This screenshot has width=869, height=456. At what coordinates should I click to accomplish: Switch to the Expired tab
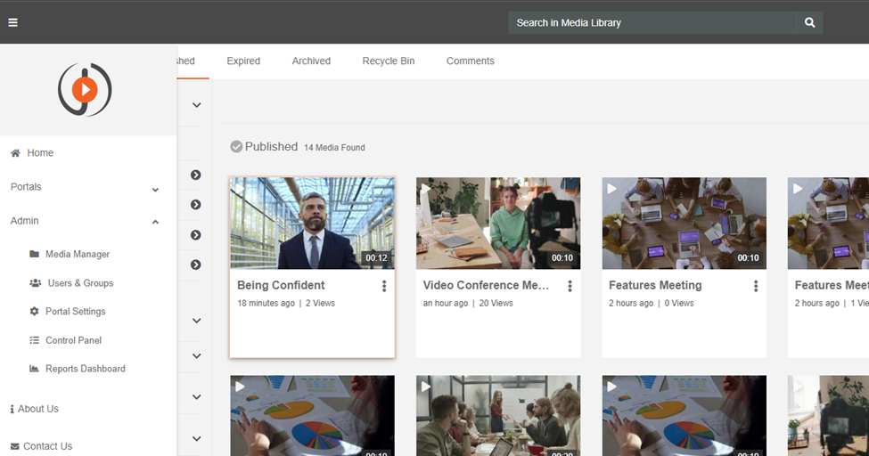click(x=243, y=61)
